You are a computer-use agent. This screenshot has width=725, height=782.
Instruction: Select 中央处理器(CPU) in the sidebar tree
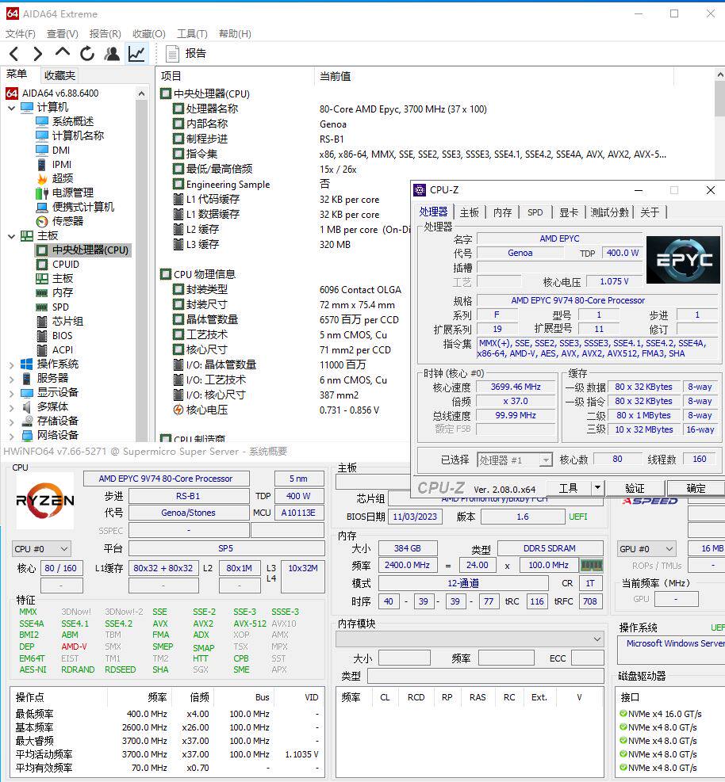click(x=90, y=250)
